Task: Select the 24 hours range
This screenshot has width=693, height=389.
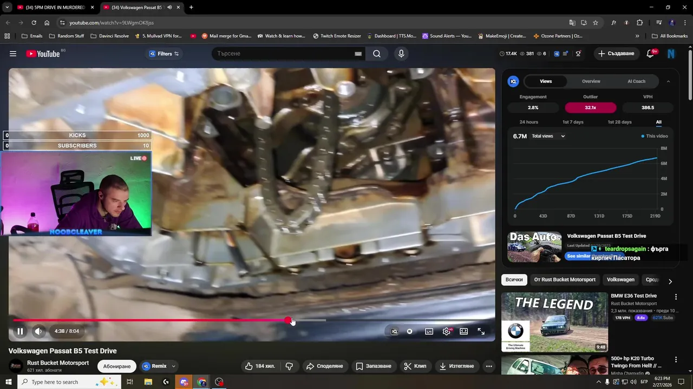Action: coord(529,122)
